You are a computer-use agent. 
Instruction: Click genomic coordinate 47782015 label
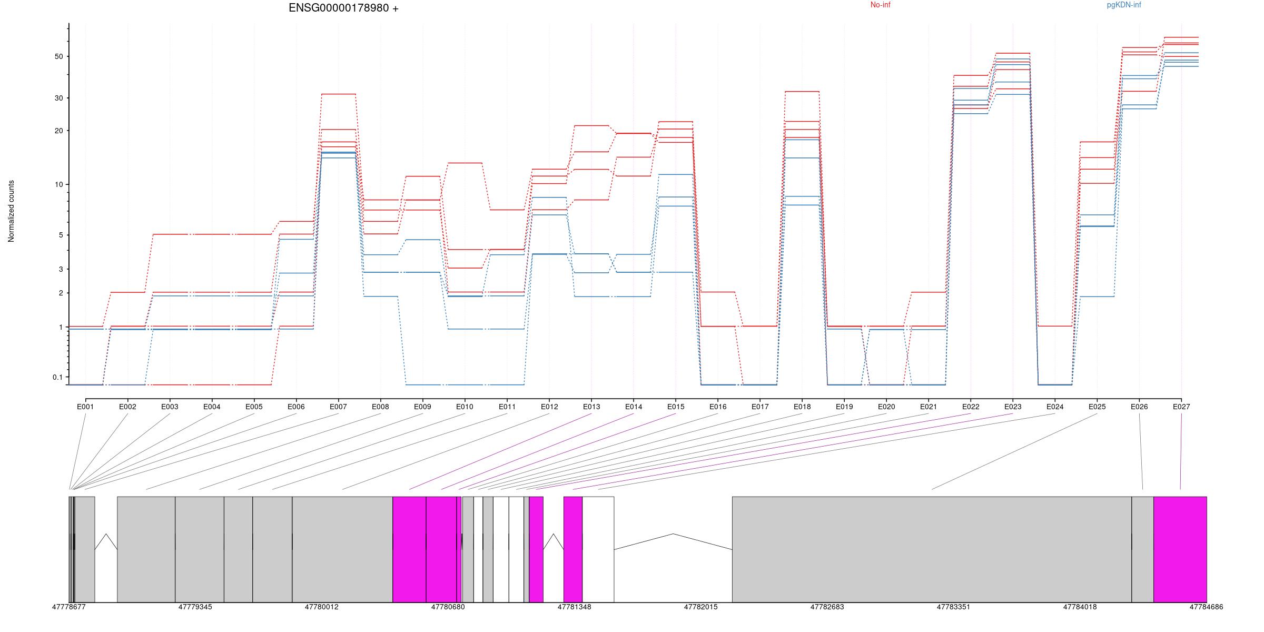(700, 607)
